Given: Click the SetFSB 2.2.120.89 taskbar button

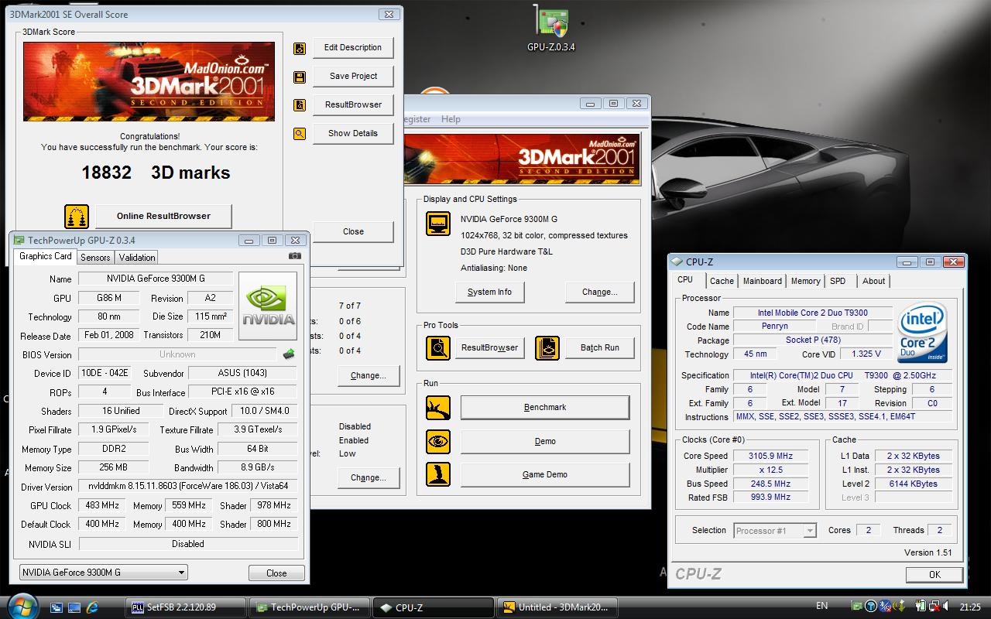Looking at the screenshot, I should coord(185,607).
